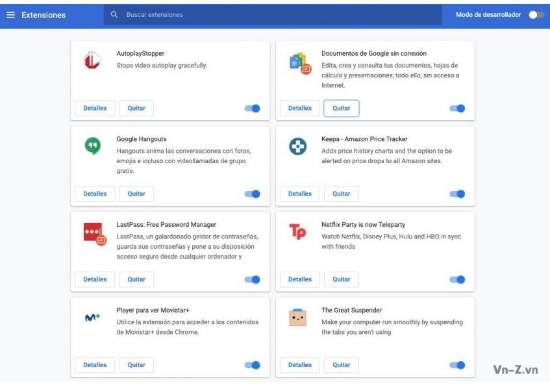Click the Movistar+ extension icon

coord(93,317)
